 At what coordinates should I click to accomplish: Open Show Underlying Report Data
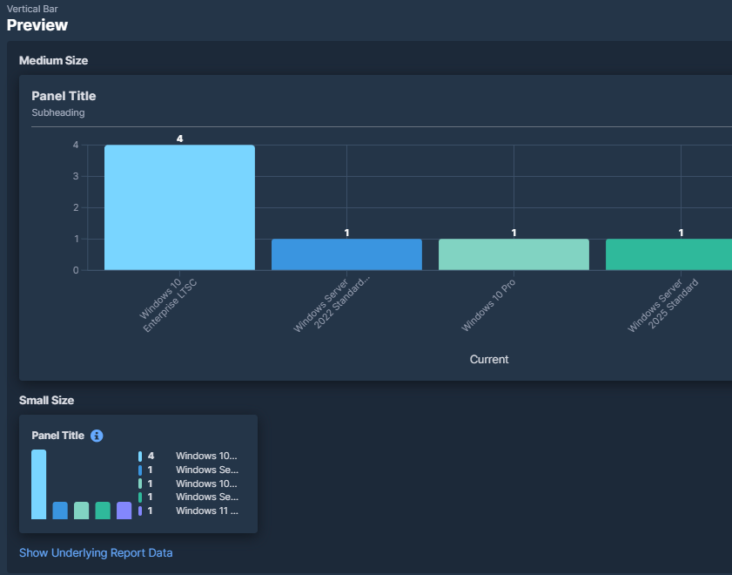point(96,552)
